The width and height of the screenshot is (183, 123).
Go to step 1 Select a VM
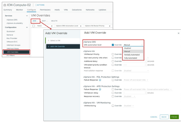click(63, 41)
